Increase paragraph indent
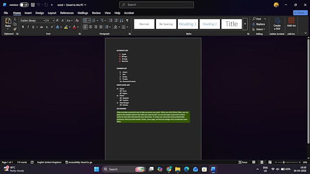Image resolution: width=310 pixels, height=174 pixels. pyautogui.click(x=116, y=20)
